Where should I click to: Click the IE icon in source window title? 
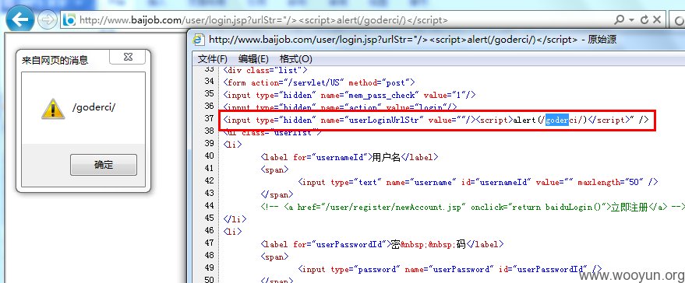coord(199,40)
